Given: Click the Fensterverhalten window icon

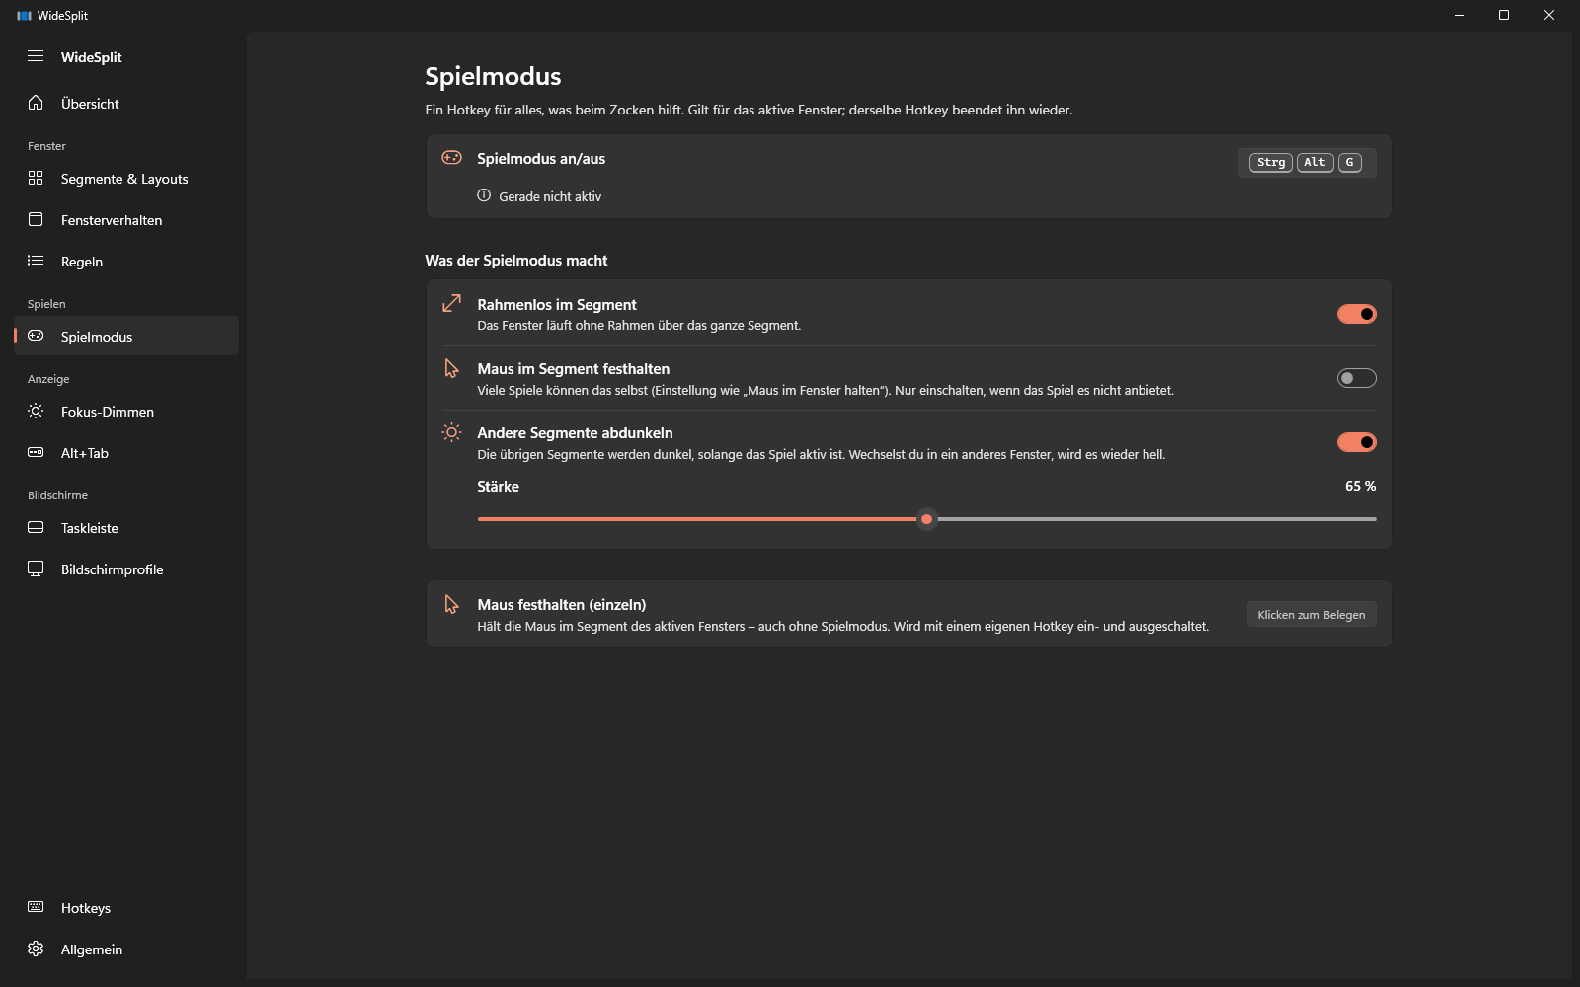Looking at the screenshot, I should pyautogui.click(x=36, y=219).
